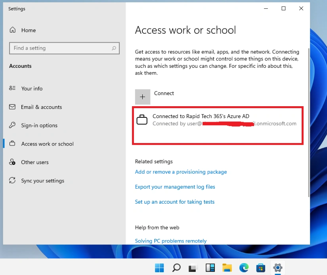Click the Connected by user email text
Viewport: 327px width, 275px height.
click(224, 123)
